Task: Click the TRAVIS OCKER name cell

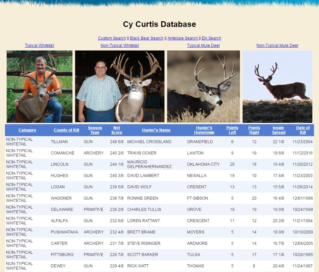Action: 142,153
